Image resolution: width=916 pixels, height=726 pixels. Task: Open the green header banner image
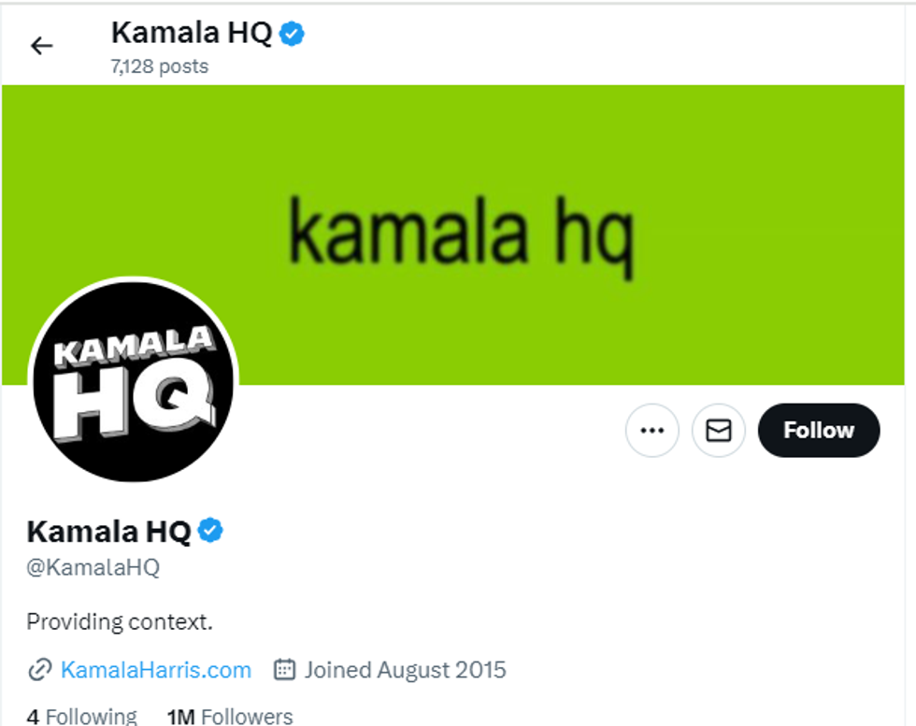click(453, 235)
